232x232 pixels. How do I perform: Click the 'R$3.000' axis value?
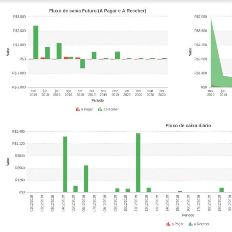pos(19,17)
